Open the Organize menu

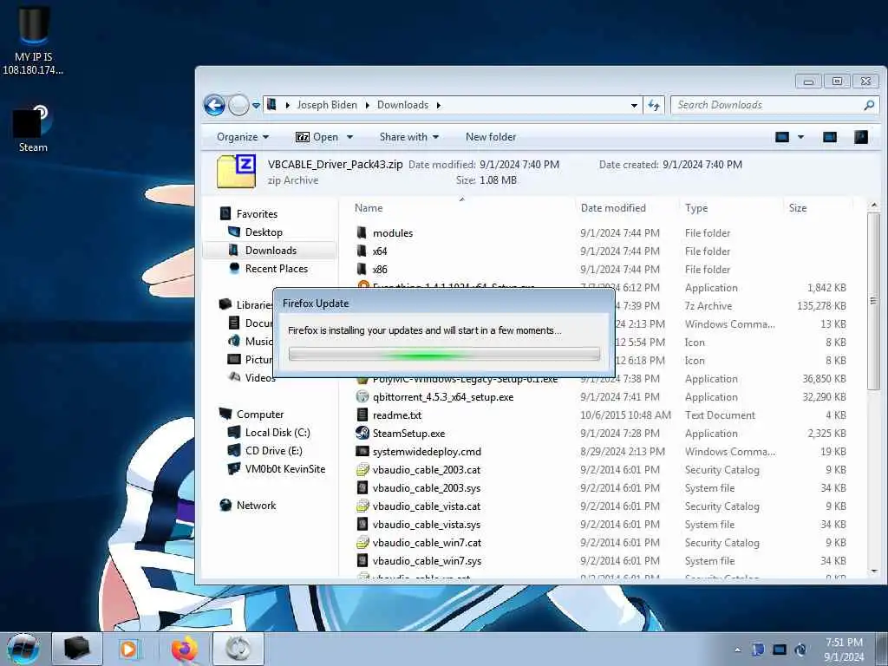(x=243, y=137)
